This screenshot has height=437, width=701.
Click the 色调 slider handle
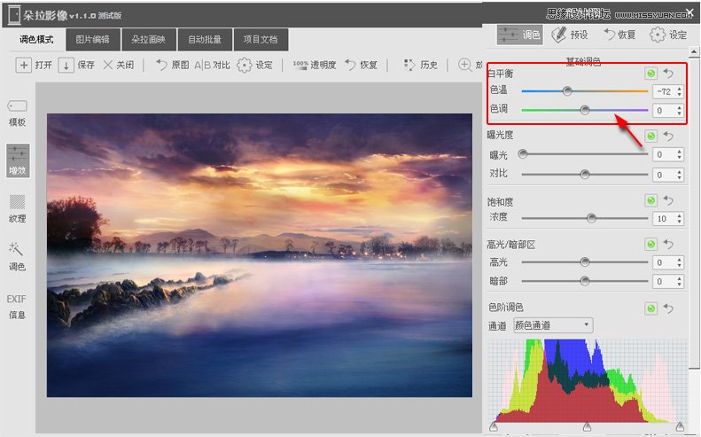coord(585,110)
